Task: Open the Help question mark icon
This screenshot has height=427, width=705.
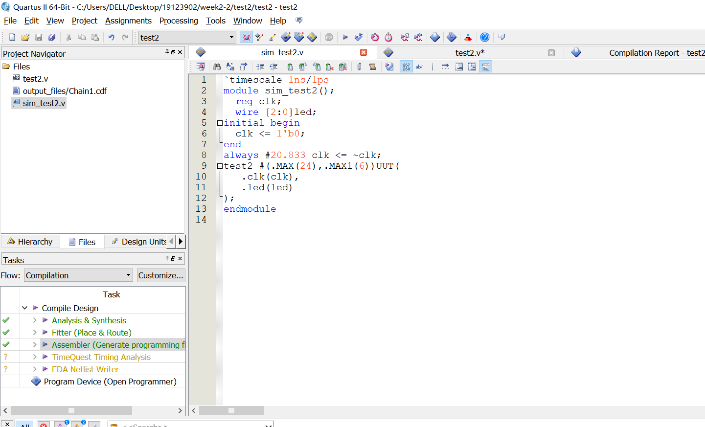Action: pyautogui.click(x=485, y=37)
